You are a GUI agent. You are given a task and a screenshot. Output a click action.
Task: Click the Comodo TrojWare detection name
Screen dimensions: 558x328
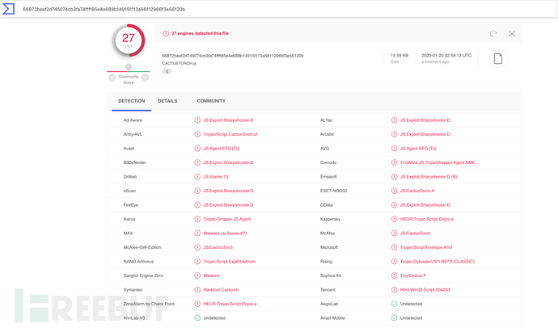click(x=439, y=162)
